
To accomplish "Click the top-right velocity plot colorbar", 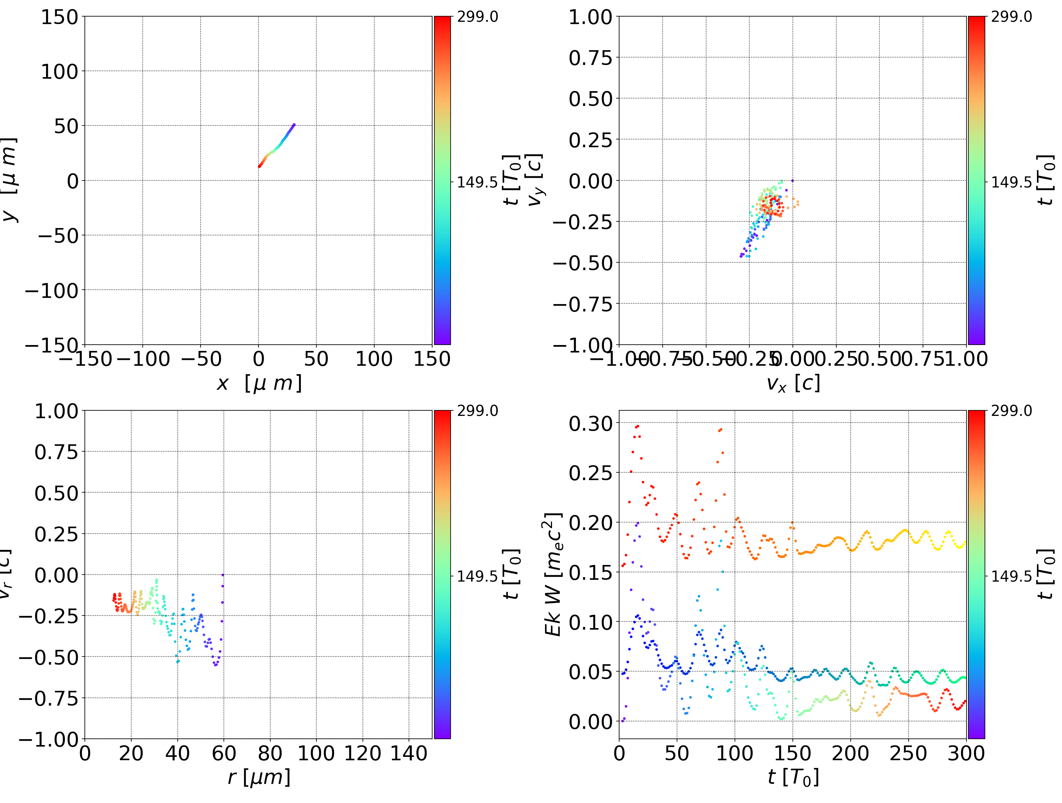I will [976, 180].
